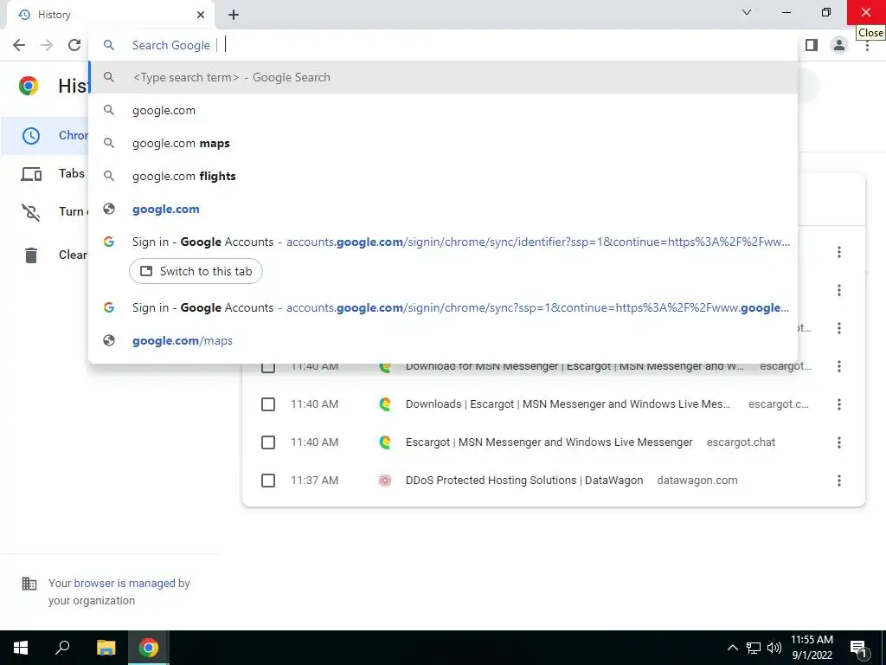The height and width of the screenshot is (665, 886).
Task: Click the favicon of the DataWagon entry
Action: pyautogui.click(x=385, y=481)
